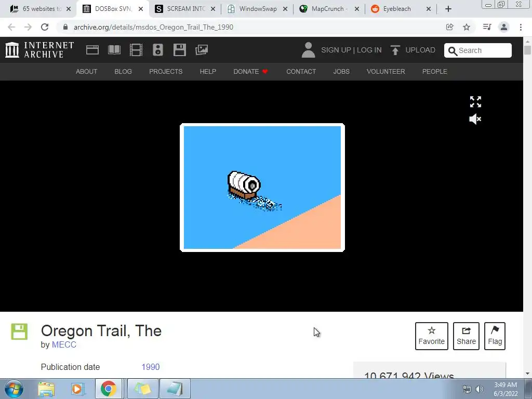Viewport: 532px width, 399px height.
Task: Click the search magnifier icon
Action: pos(453,51)
